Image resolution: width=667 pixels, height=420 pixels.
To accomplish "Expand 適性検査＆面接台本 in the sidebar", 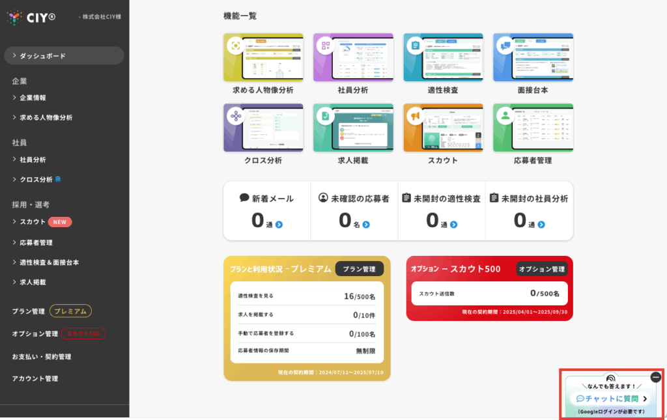I will [49, 262].
